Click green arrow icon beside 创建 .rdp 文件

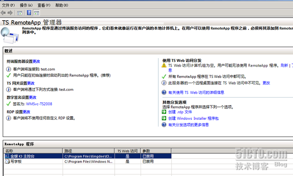164,112
